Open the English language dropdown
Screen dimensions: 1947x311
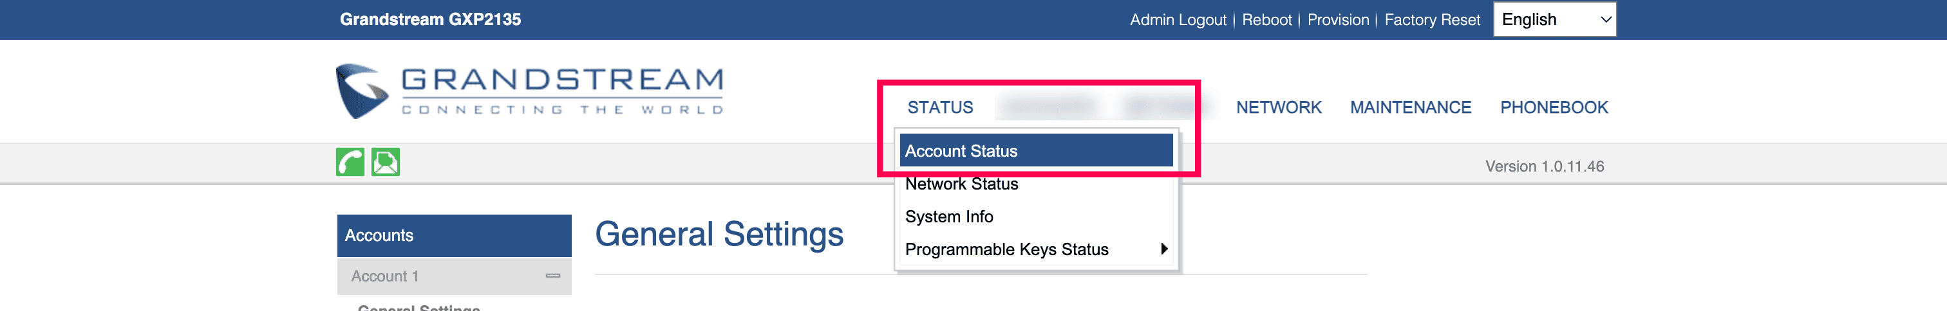pyautogui.click(x=1554, y=20)
